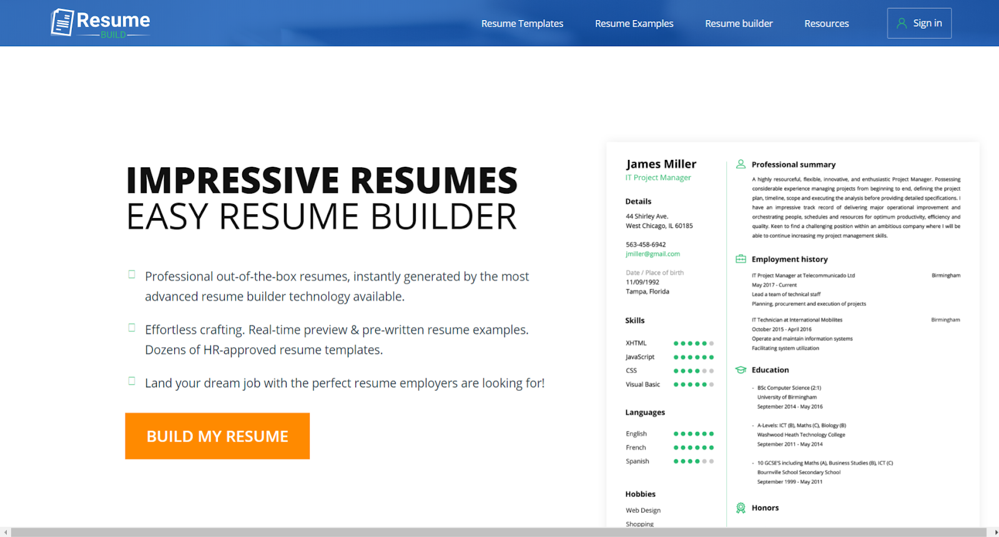This screenshot has width=999, height=537.
Task: Click 'BSc Computer Science (2:1)' education entry
Action: 789,388
